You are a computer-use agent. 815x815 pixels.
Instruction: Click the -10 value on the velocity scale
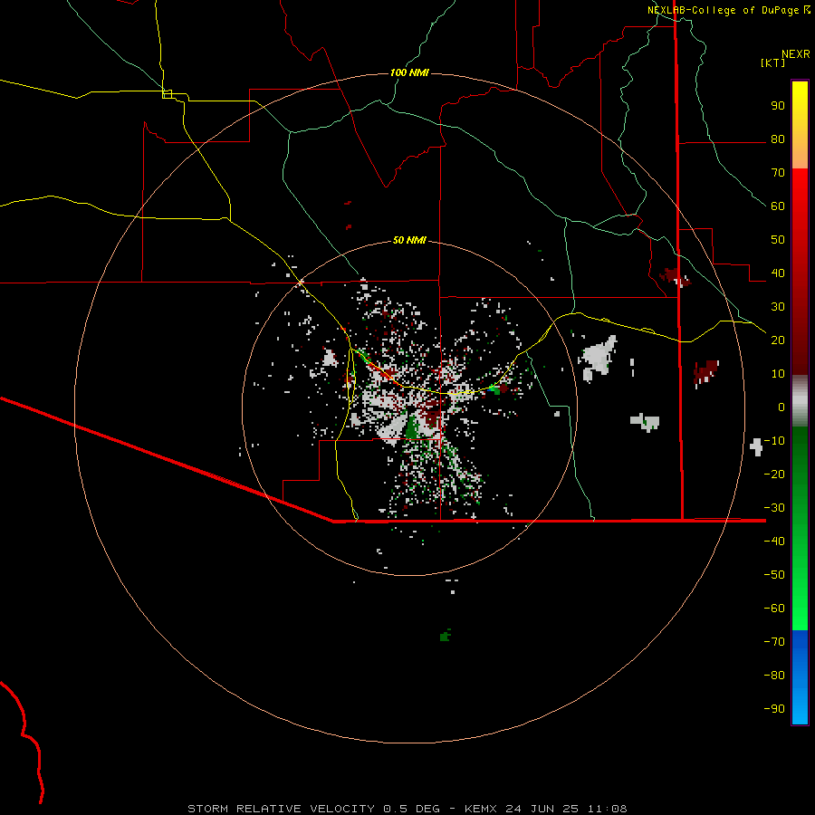(x=774, y=441)
